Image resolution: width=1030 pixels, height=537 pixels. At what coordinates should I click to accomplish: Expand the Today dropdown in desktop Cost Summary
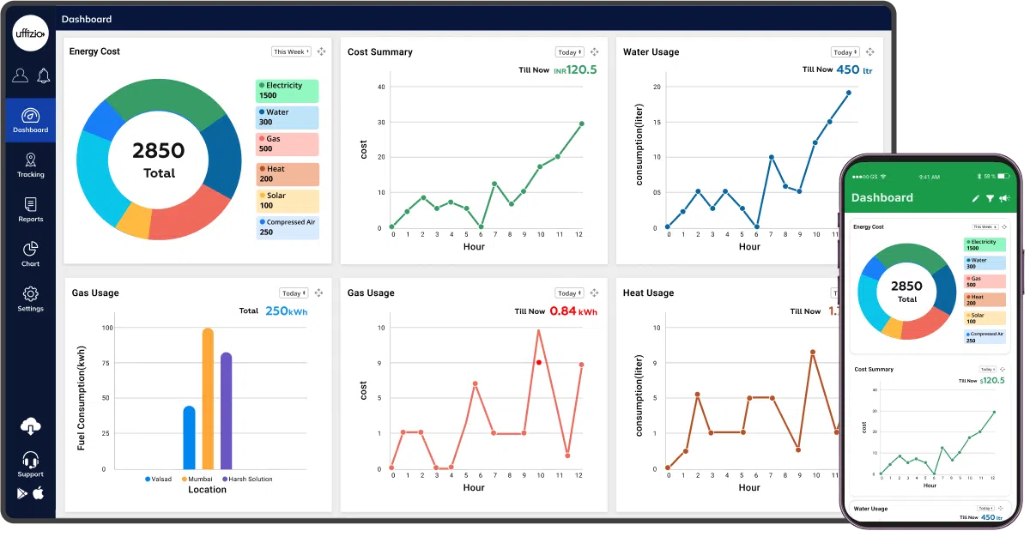click(x=569, y=52)
